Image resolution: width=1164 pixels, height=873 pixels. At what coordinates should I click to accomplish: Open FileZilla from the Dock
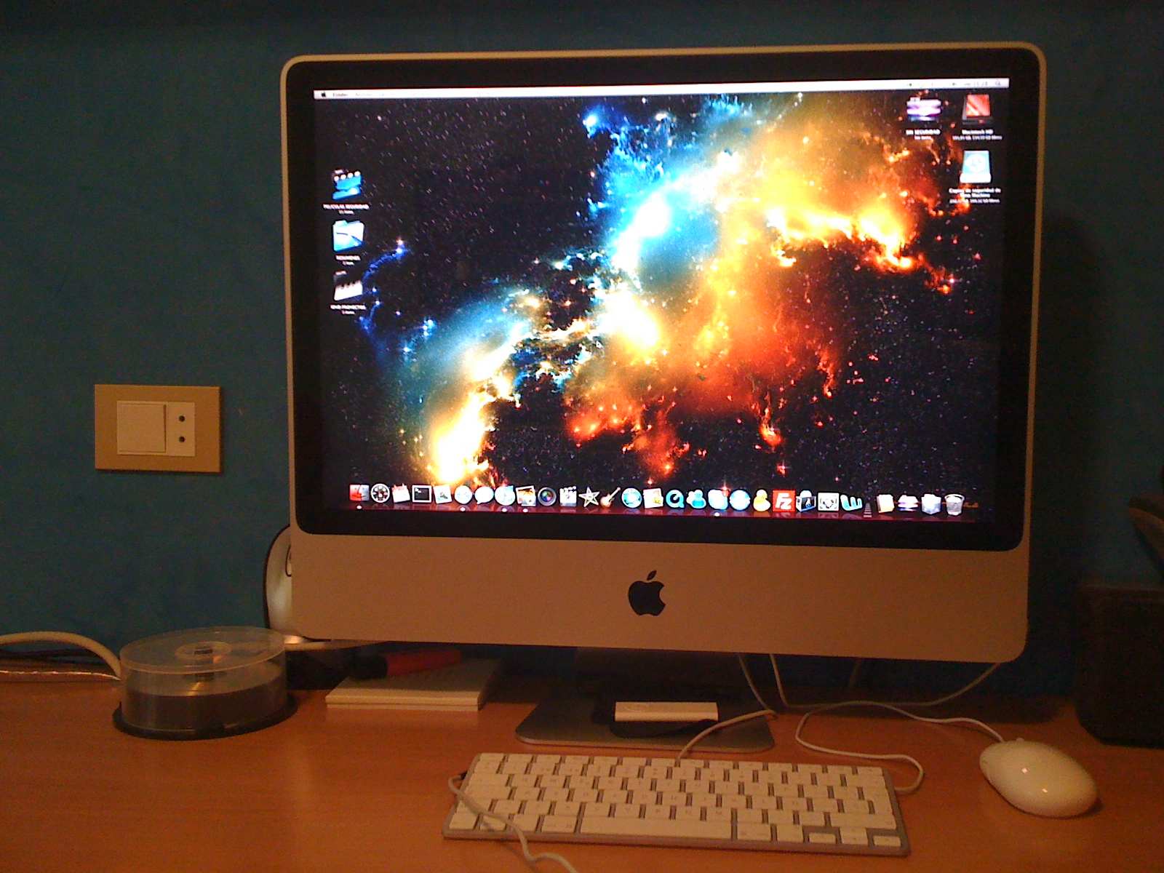click(783, 501)
